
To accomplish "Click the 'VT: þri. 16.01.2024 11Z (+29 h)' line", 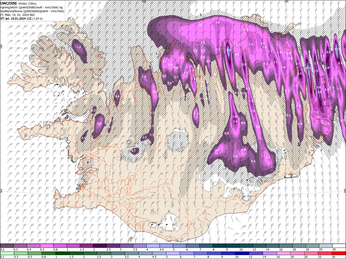I will 21,19.
